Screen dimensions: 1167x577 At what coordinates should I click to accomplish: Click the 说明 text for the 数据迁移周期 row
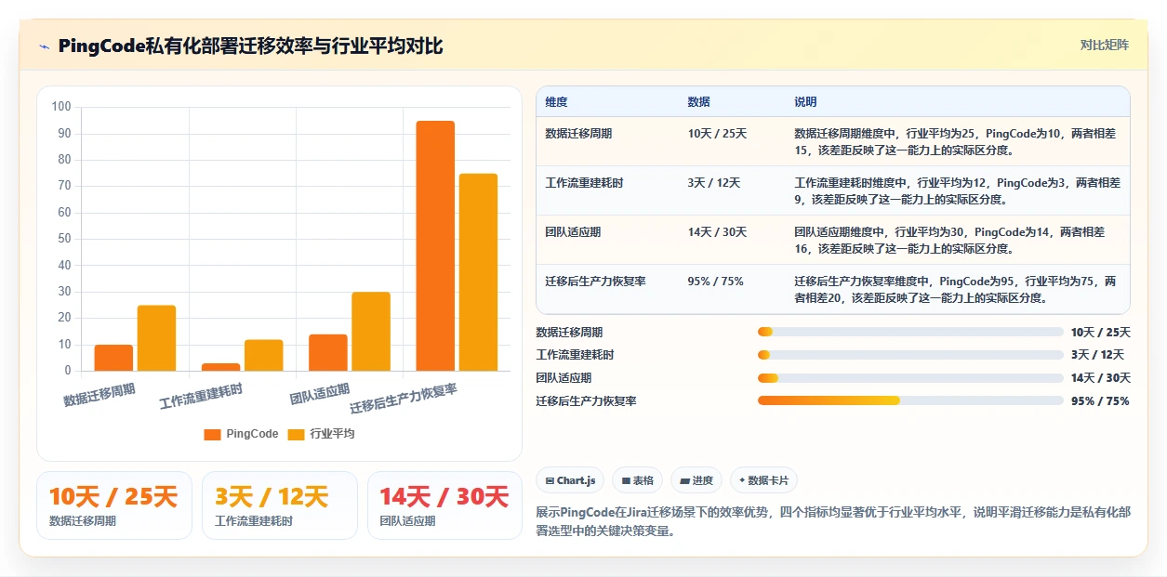[956, 141]
